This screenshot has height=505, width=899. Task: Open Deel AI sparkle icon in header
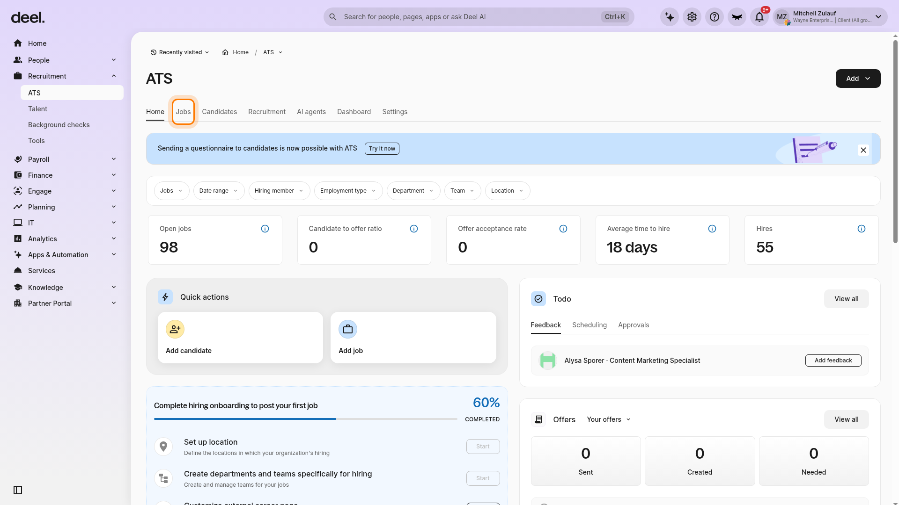coord(670,17)
